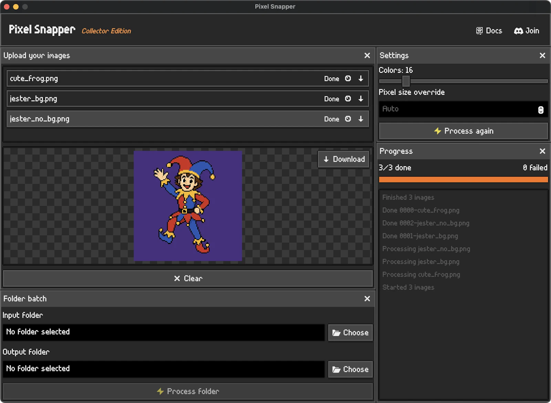
Task: Close the Progress panel
Action: pyautogui.click(x=542, y=151)
